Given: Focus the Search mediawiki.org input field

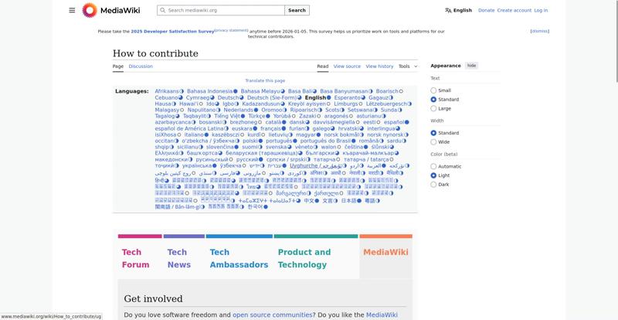Looking at the screenshot, I should point(224,10).
